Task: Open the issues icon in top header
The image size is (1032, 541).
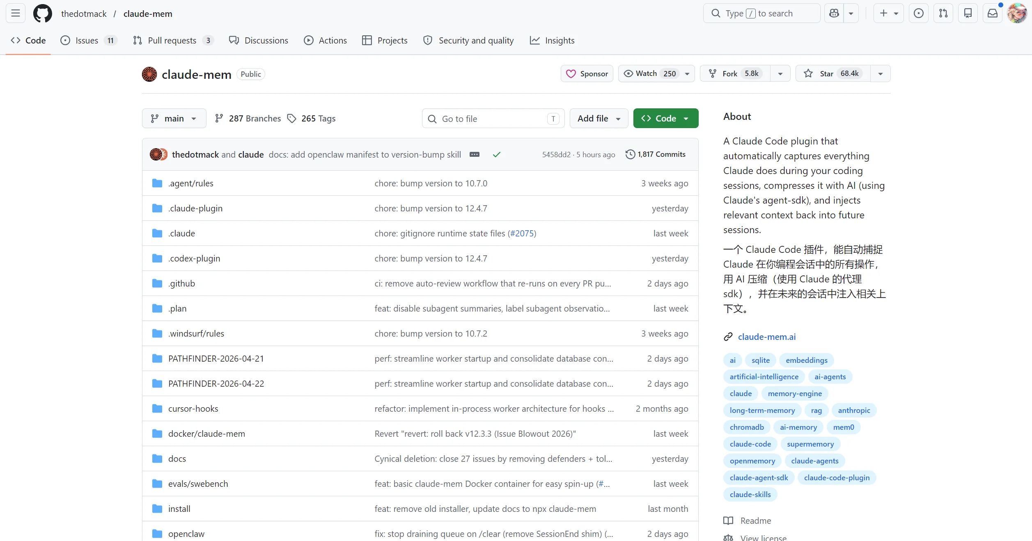Action: [919, 13]
